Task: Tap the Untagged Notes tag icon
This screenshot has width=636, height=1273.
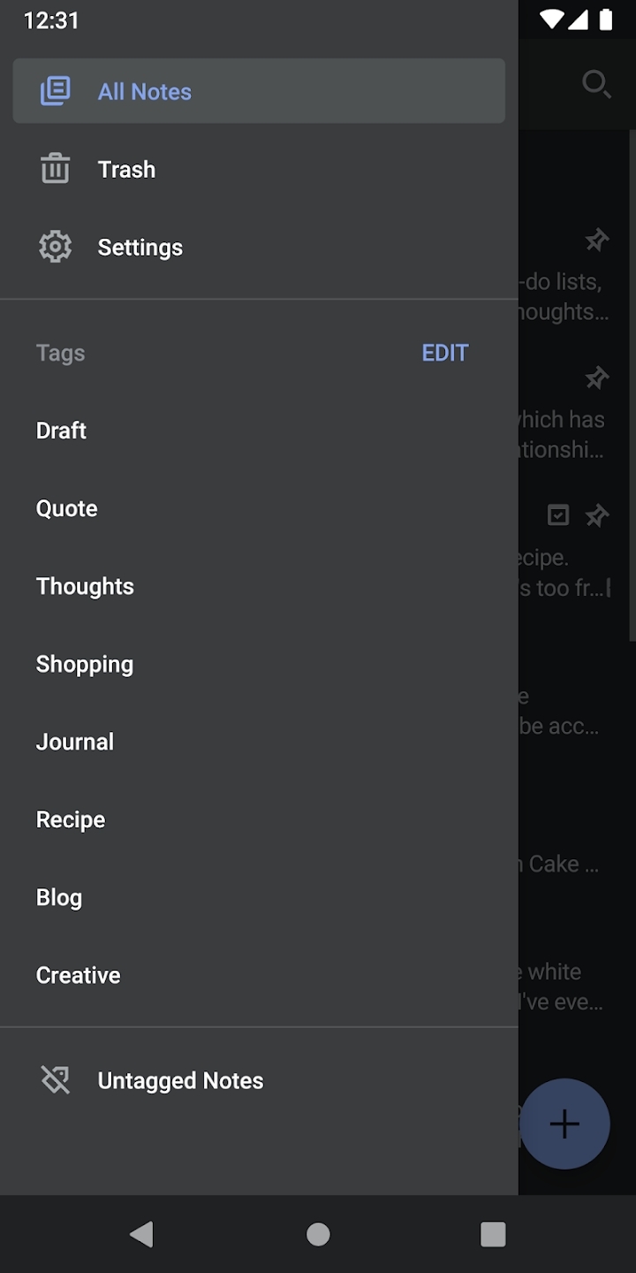Action: 55,1079
